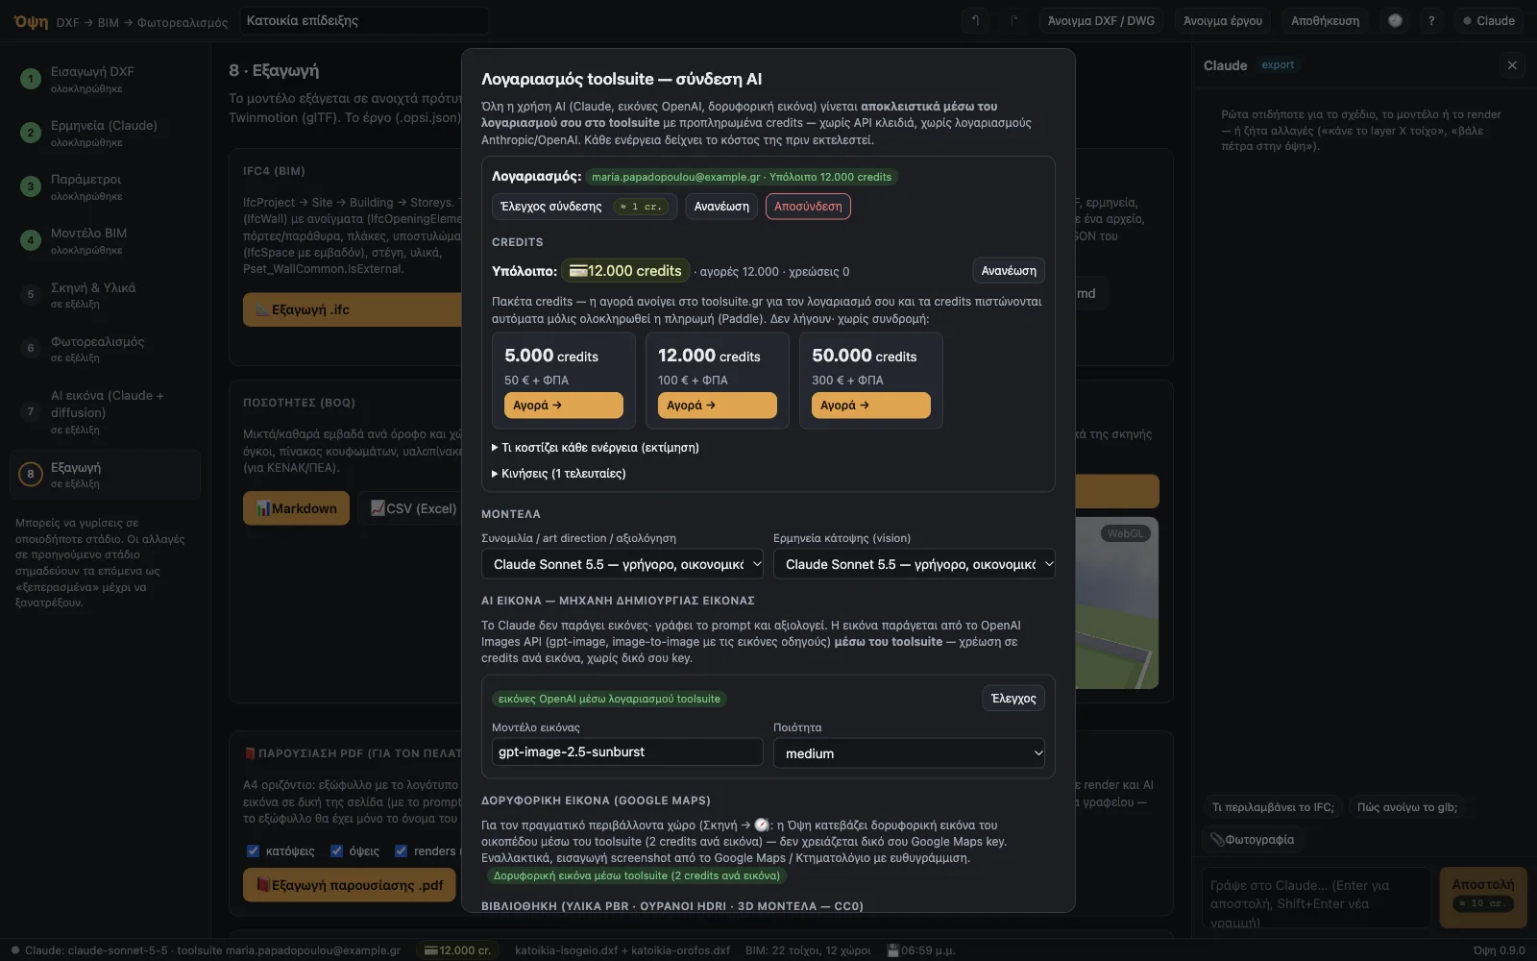Toggle the theme icon in top bar

1395,20
